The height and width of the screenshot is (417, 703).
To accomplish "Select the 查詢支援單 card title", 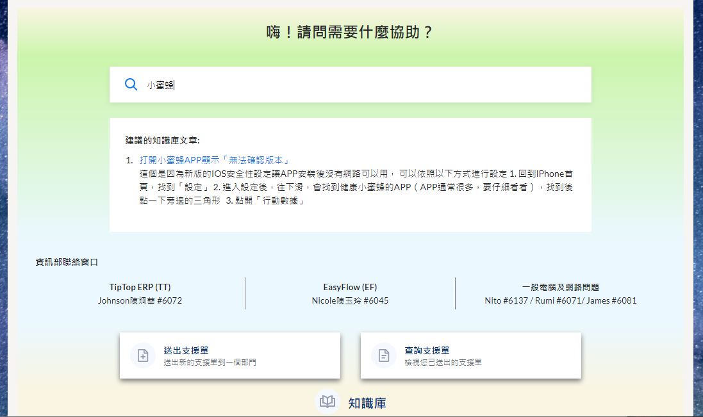I will (427, 350).
